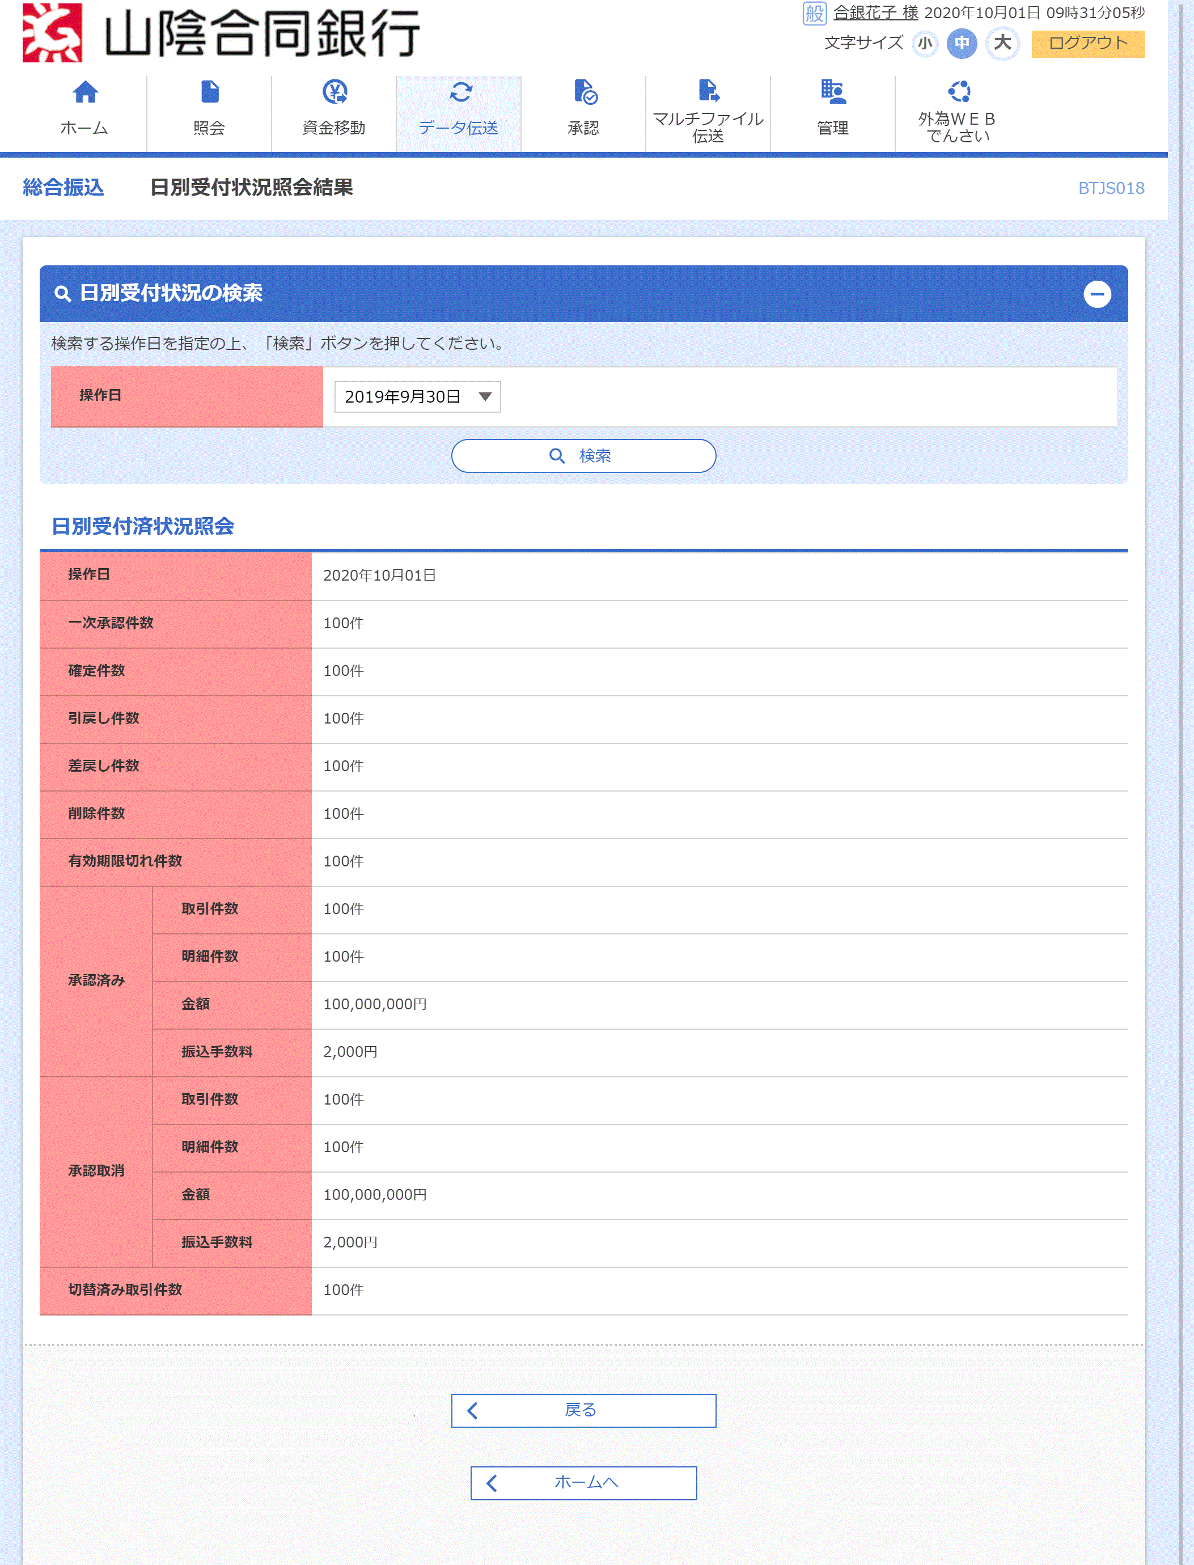The image size is (1194, 1565).
Task: Open the 外為WEBでんさい menu
Action: coord(958,113)
